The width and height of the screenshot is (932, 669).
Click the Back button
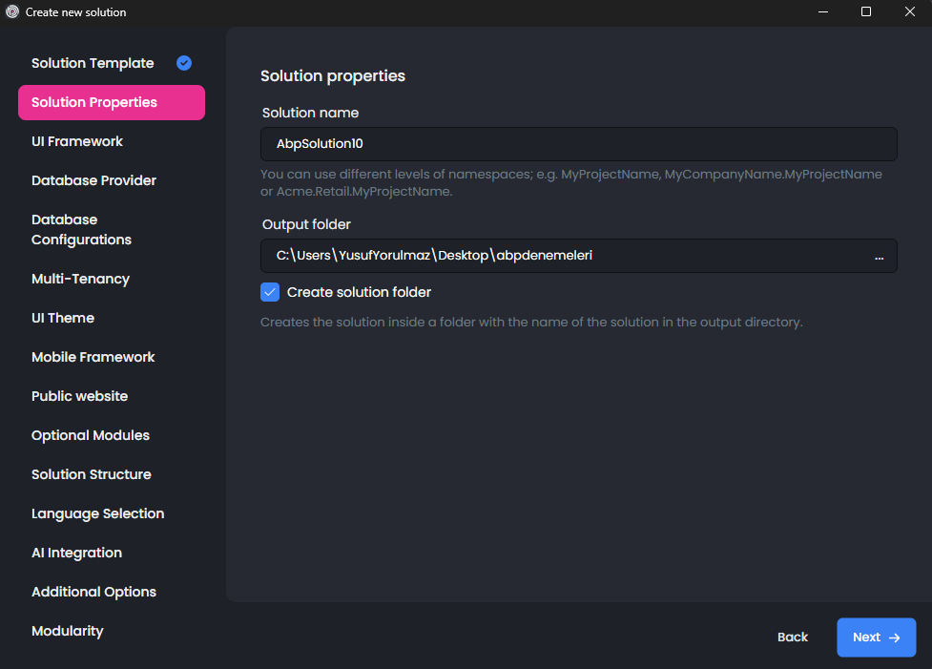(792, 638)
